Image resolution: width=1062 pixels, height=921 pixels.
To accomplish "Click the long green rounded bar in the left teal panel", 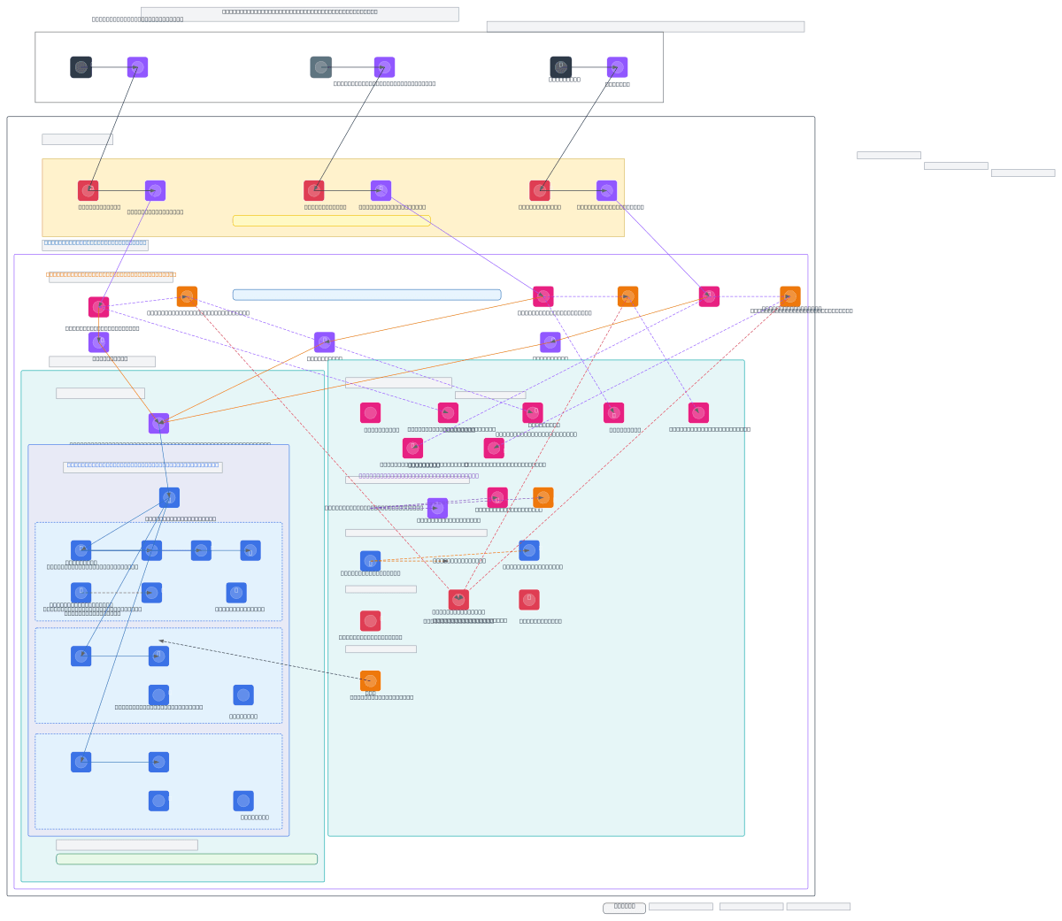I will 187,859.
